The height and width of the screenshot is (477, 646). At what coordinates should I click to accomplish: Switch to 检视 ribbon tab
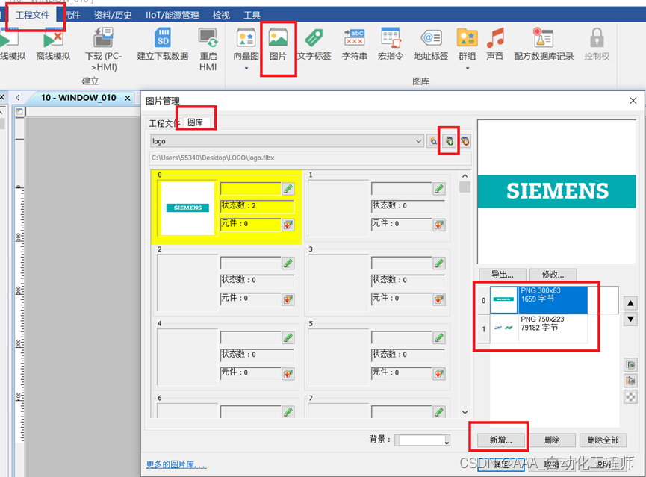point(221,15)
